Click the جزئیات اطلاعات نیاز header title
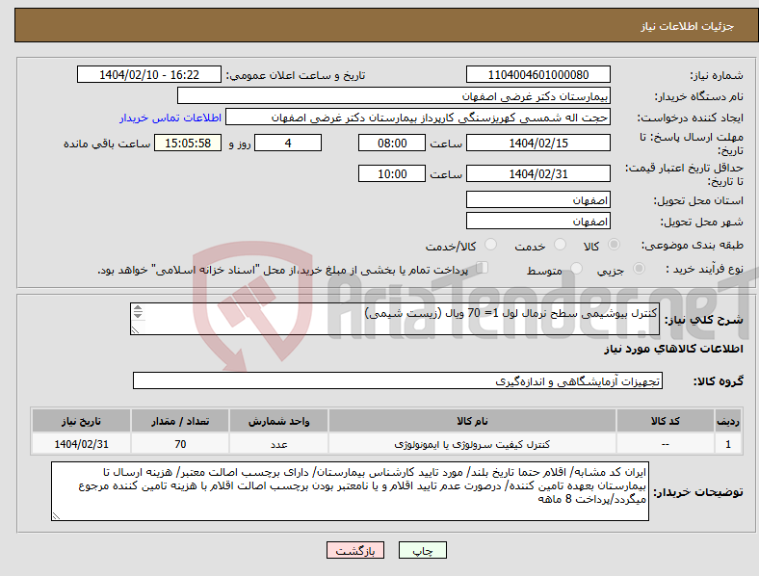The image size is (759, 576). pyautogui.click(x=687, y=26)
